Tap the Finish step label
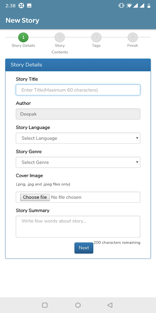The width and height of the screenshot is (156, 313). [133, 45]
